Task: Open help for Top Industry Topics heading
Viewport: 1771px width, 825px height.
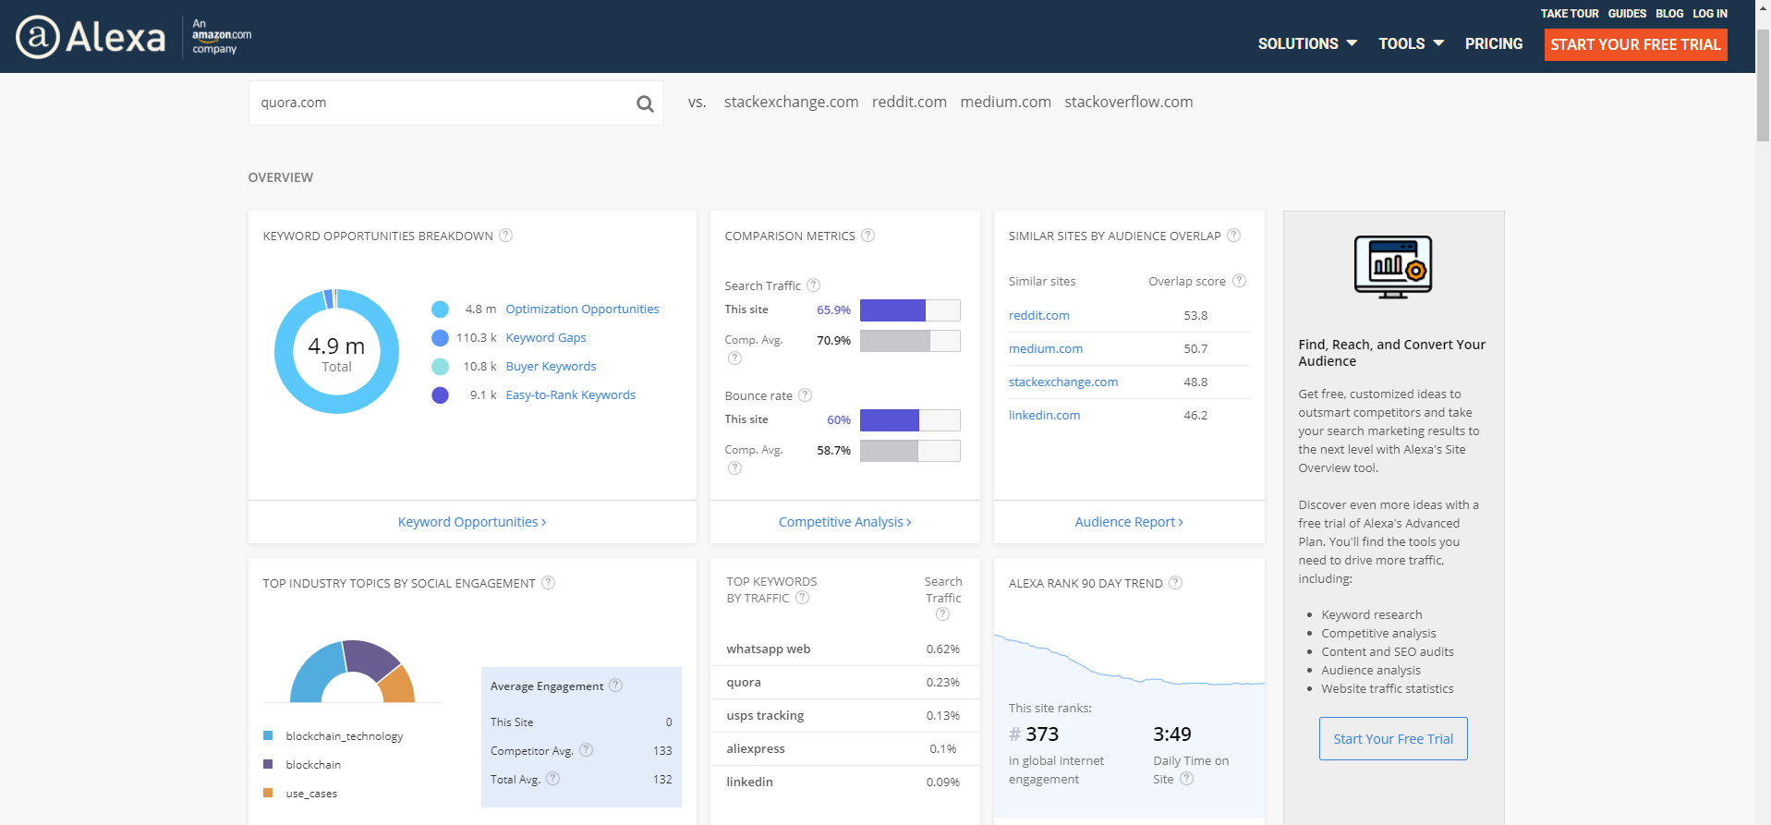Action: tap(548, 583)
